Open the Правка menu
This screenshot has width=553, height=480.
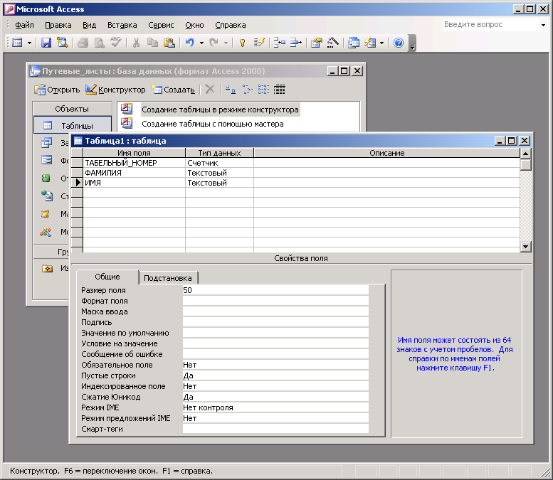point(58,25)
